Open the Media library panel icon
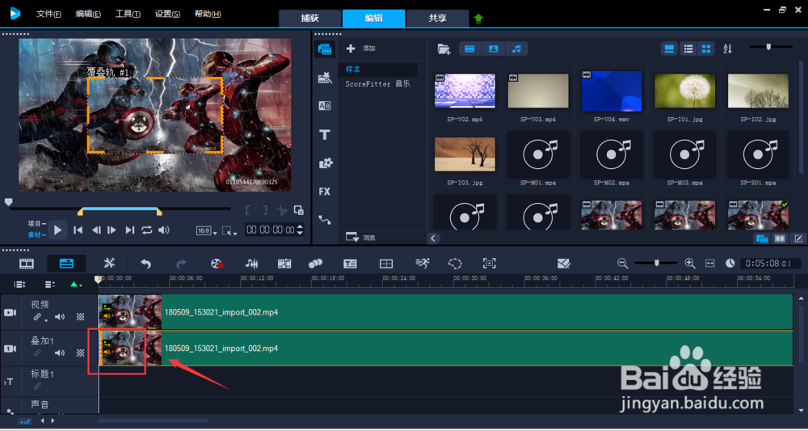This screenshot has height=431, width=808. pyautogui.click(x=325, y=49)
